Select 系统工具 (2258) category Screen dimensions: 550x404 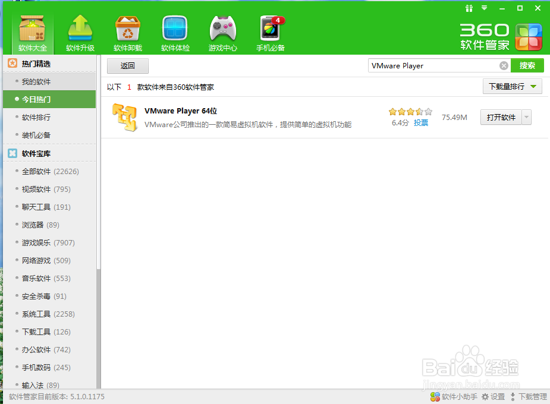(x=49, y=314)
